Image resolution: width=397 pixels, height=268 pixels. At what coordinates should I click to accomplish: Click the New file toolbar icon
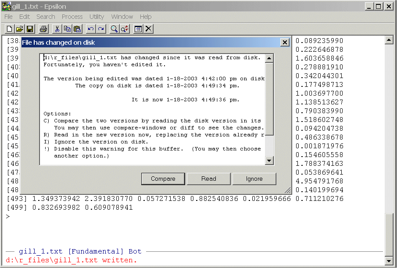tap(9, 29)
